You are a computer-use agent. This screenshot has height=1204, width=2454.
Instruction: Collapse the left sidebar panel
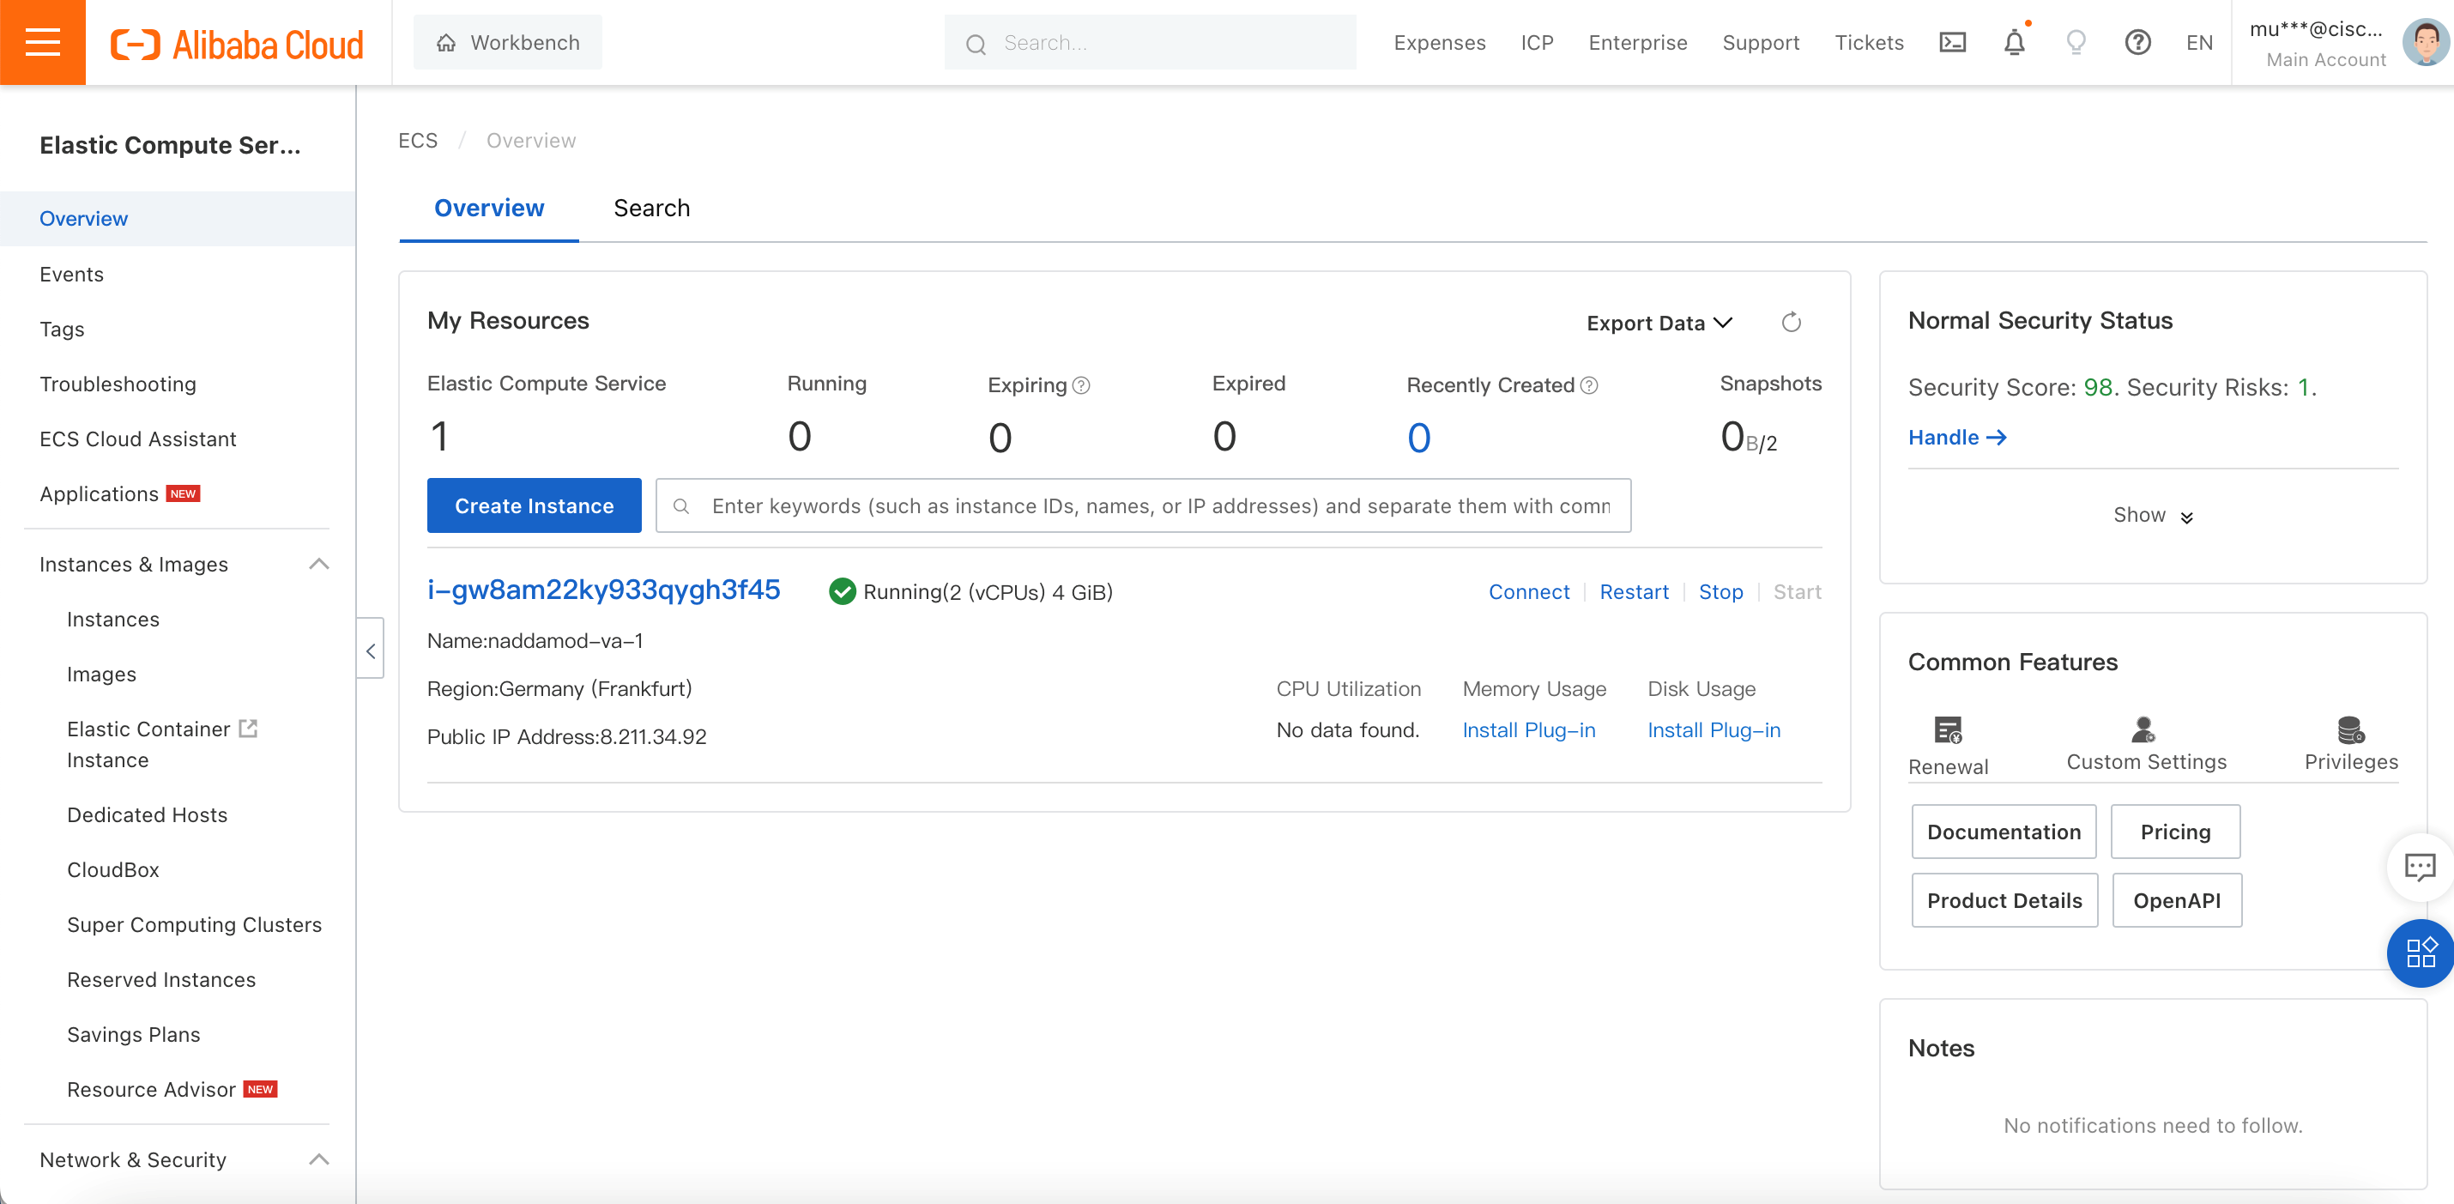(371, 650)
